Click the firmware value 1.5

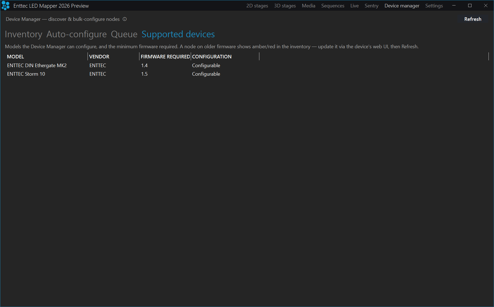144,74
